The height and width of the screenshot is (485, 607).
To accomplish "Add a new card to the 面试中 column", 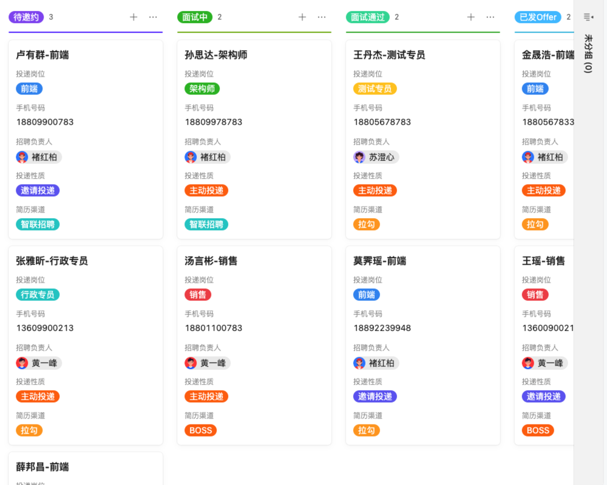I will [x=302, y=17].
